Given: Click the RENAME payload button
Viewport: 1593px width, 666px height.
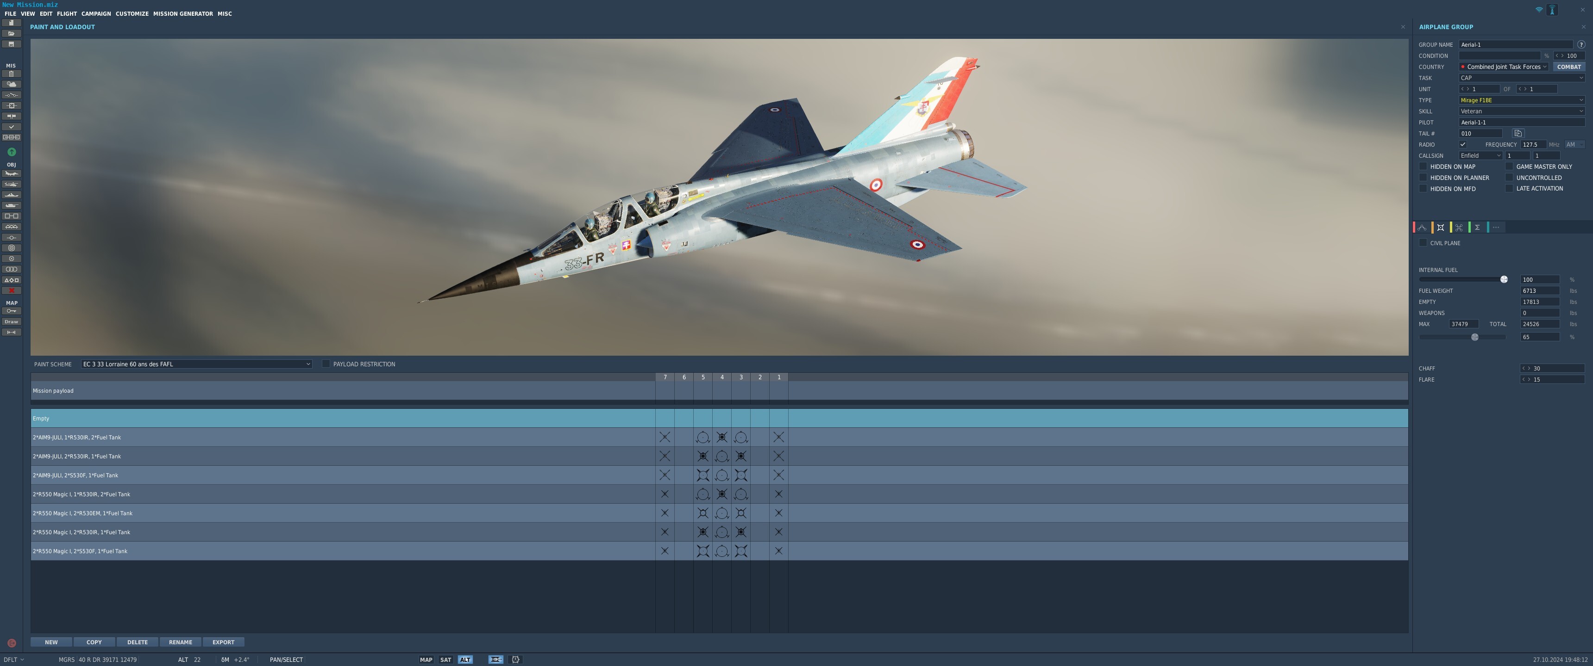Looking at the screenshot, I should tap(181, 642).
